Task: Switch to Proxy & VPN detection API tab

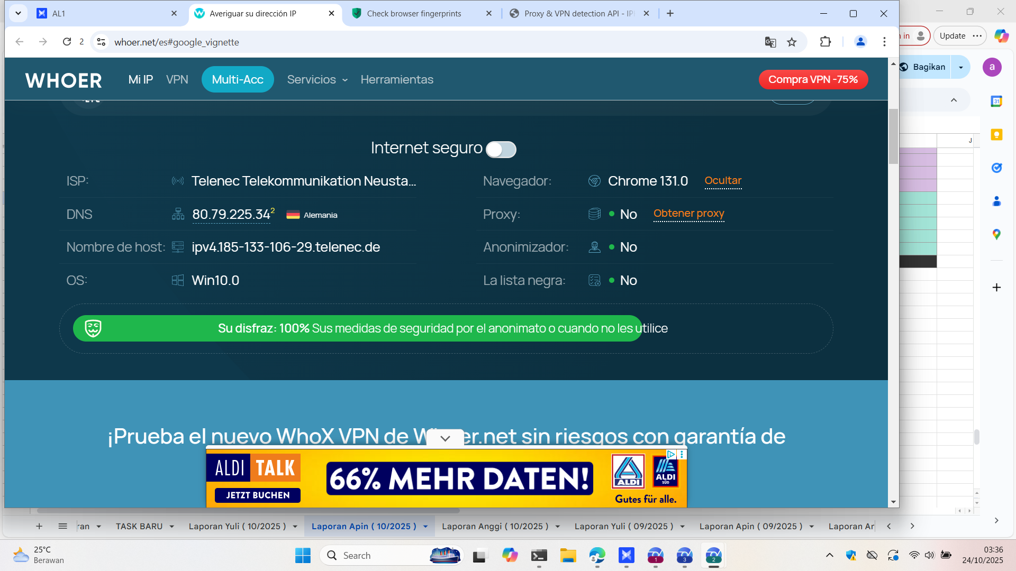Action: point(579,13)
